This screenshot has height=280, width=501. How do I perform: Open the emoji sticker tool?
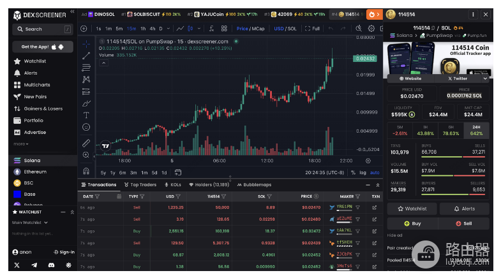click(x=86, y=127)
